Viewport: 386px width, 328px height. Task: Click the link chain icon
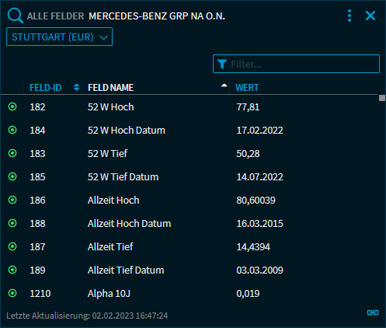pos(373,312)
